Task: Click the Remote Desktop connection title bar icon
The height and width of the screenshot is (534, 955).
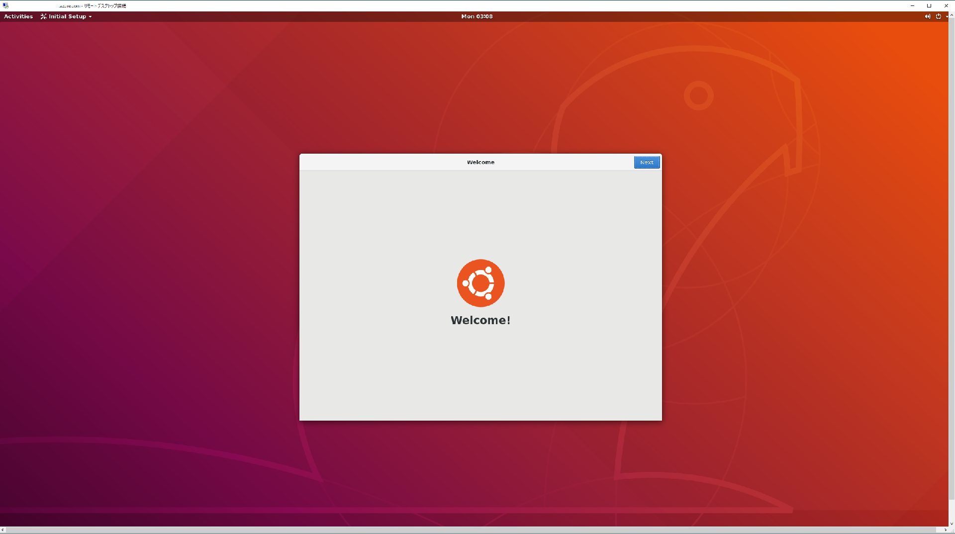Action: (5, 5)
